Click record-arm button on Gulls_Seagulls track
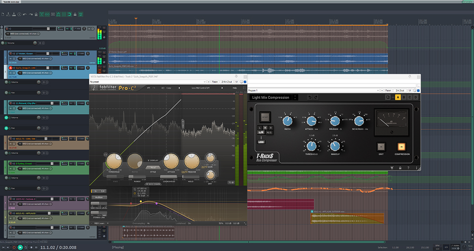The height and width of the screenshot is (251, 474). pos(10,68)
